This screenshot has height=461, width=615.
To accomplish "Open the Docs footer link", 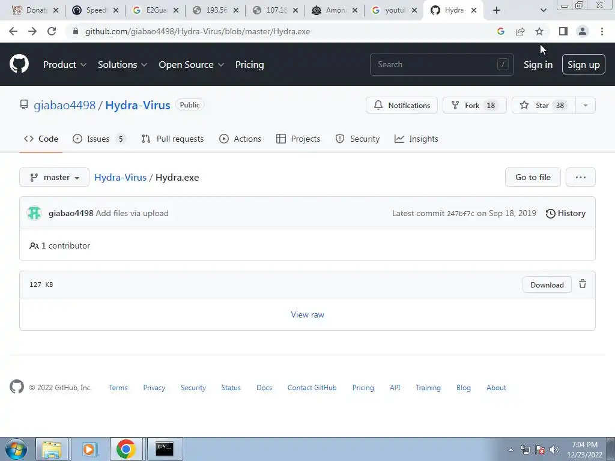I will point(264,388).
